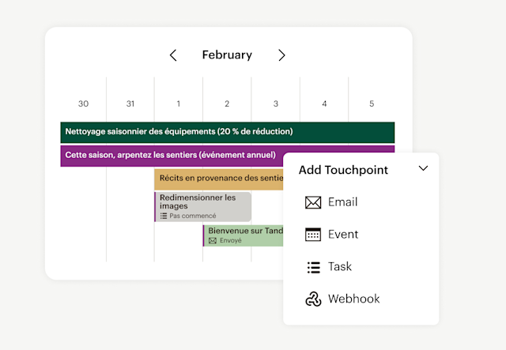This screenshot has height=350, width=506.
Task: Click the envelope icon next to Envoyé
Action: (x=213, y=240)
